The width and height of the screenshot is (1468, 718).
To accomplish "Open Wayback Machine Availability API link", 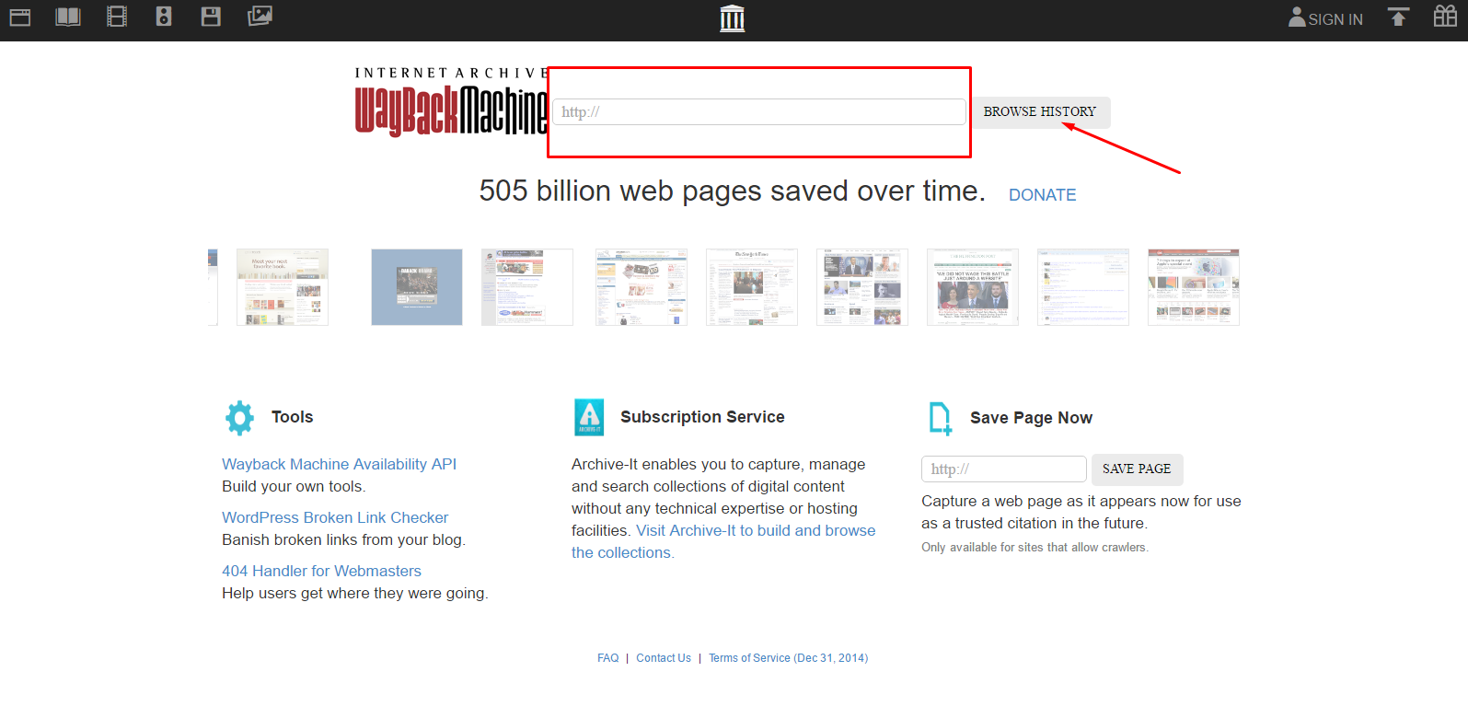I will pyautogui.click(x=339, y=465).
